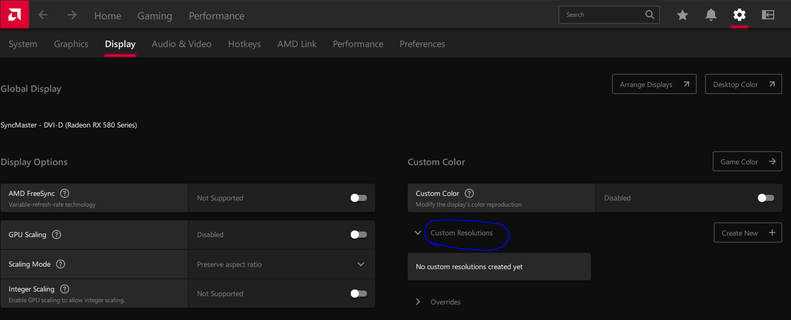Enable the Custom Color toggle
Viewport: 791px width, 320px height.
point(766,198)
